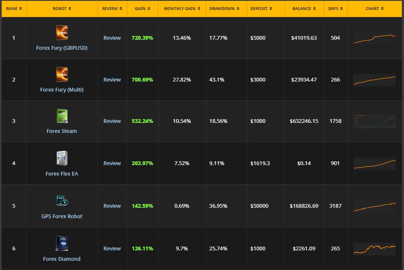Sort by the Days column header
Viewport: 404px width, 270px height.
[335, 8]
